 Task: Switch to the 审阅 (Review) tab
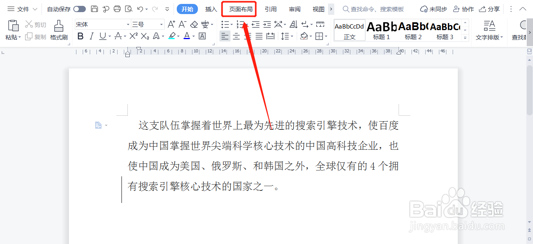point(295,9)
